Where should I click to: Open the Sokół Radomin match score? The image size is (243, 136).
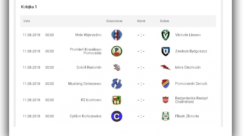coord(141,68)
